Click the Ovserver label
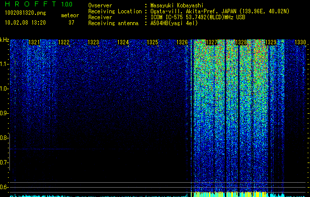This screenshot has width=310, height=197. point(100,5)
